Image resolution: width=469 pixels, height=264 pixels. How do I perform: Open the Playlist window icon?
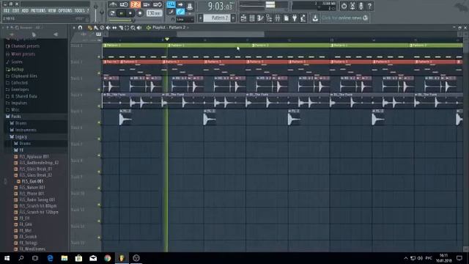coord(243,18)
